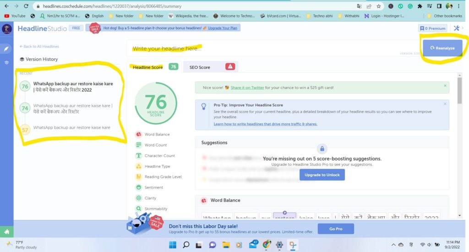469x252 pixels.
Task: Close the Nice score notification
Action: tap(445, 86)
